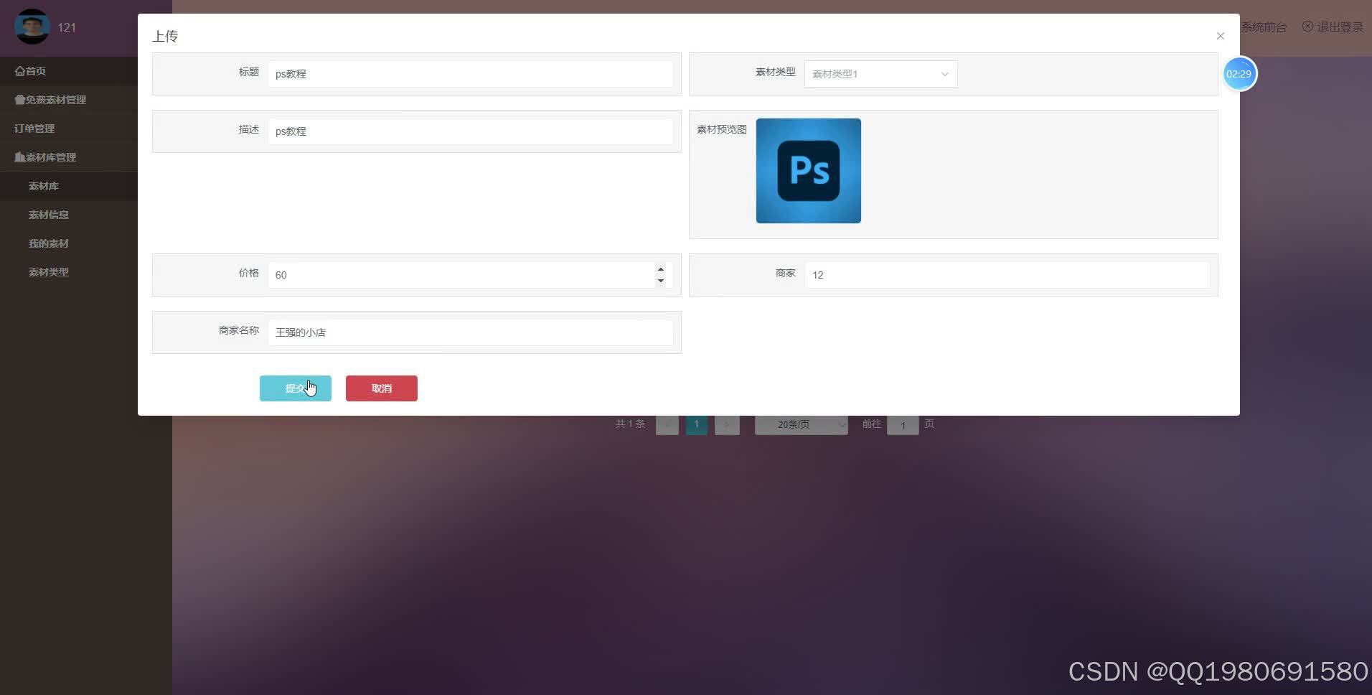Image resolution: width=1372 pixels, height=695 pixels.
Task: Click the 前往 page number input
Action: click(x=903, y=425)
